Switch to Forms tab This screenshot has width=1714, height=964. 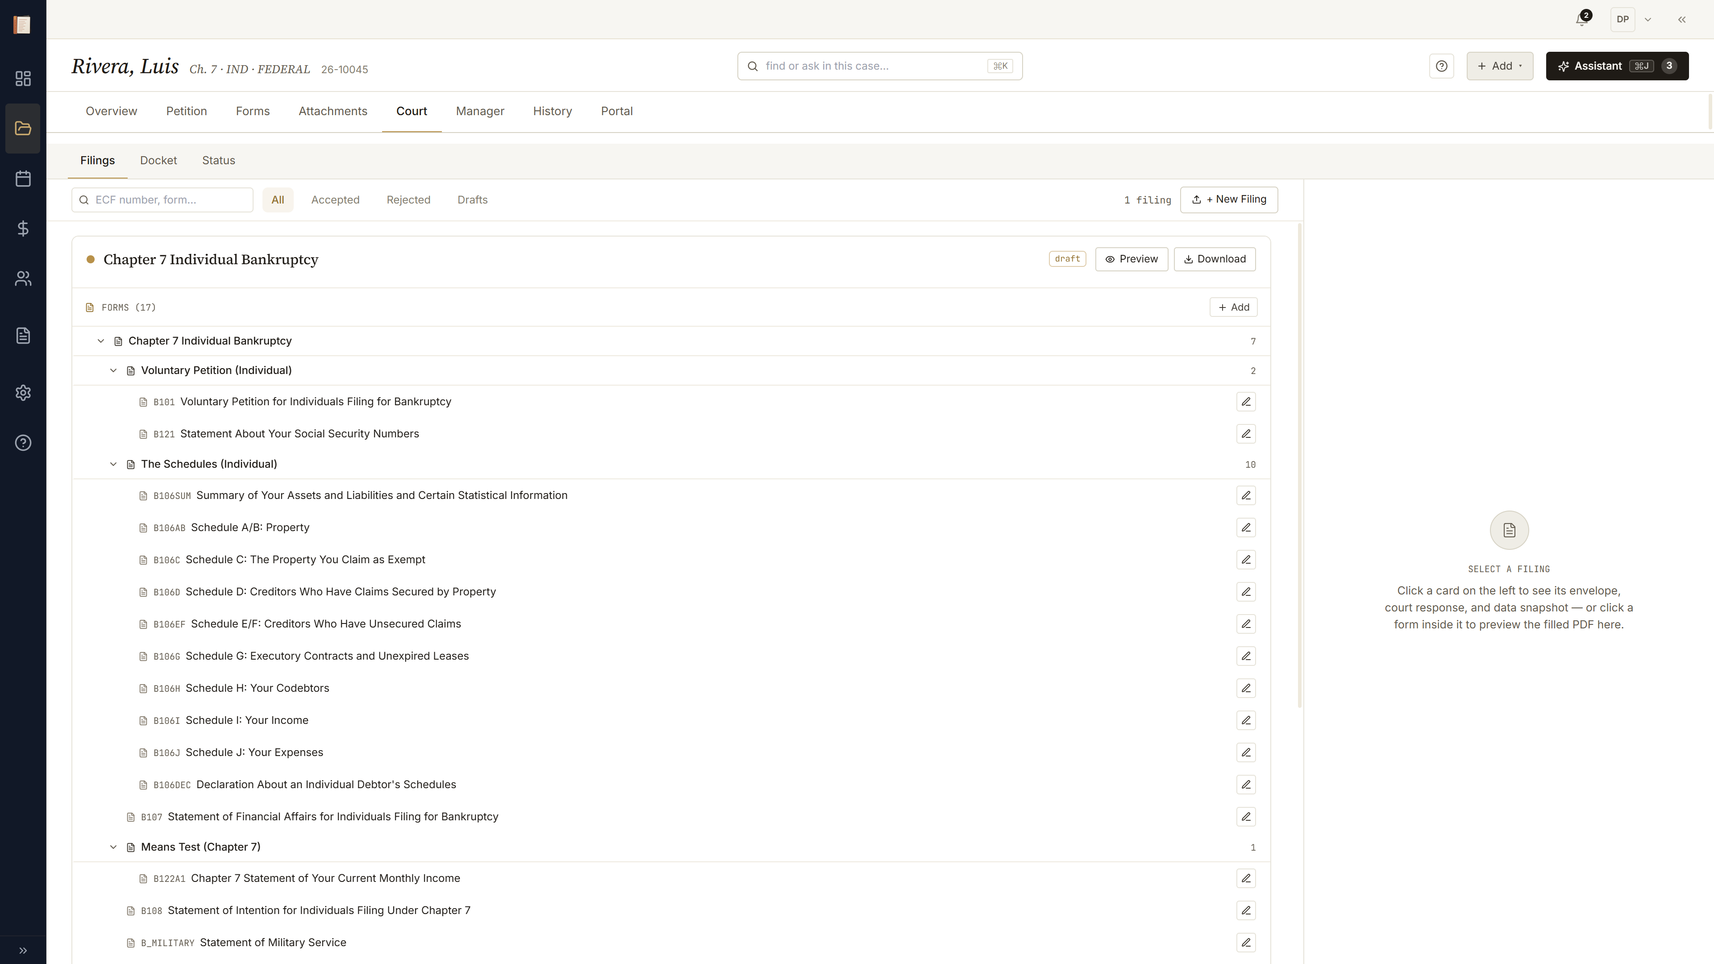click(x=253, y=111)
